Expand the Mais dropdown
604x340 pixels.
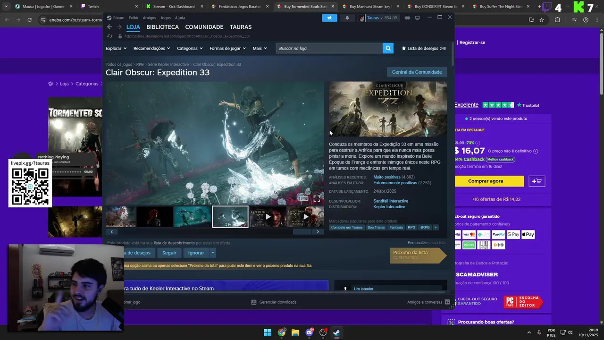(x=260, y=48)
